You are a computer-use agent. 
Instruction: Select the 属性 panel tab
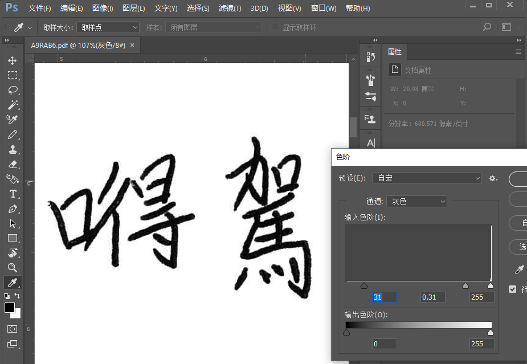pos(395,51)
